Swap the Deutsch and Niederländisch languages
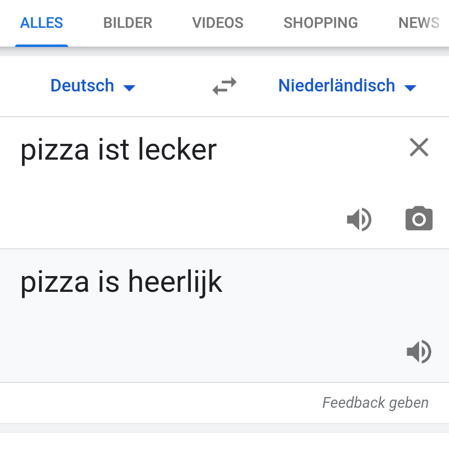Screen dimensions: 449x449 [x=224, y=86]
